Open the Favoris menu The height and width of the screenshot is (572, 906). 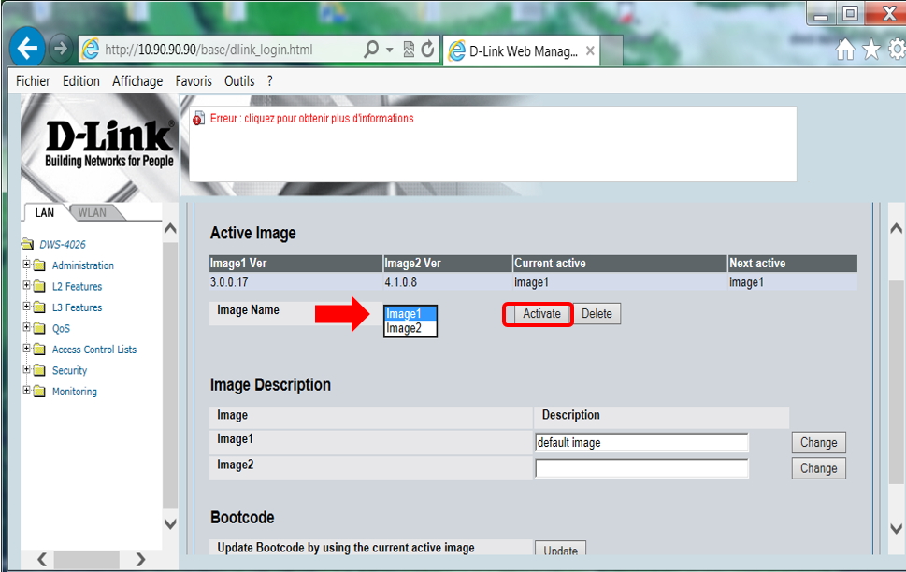(194, 81)
